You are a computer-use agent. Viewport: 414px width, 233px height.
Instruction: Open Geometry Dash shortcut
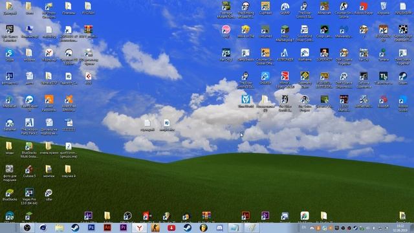tap(305, 80)
